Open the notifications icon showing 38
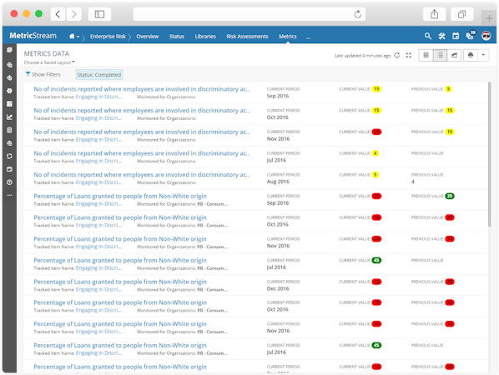499x375 pixels. coord(470,35)
